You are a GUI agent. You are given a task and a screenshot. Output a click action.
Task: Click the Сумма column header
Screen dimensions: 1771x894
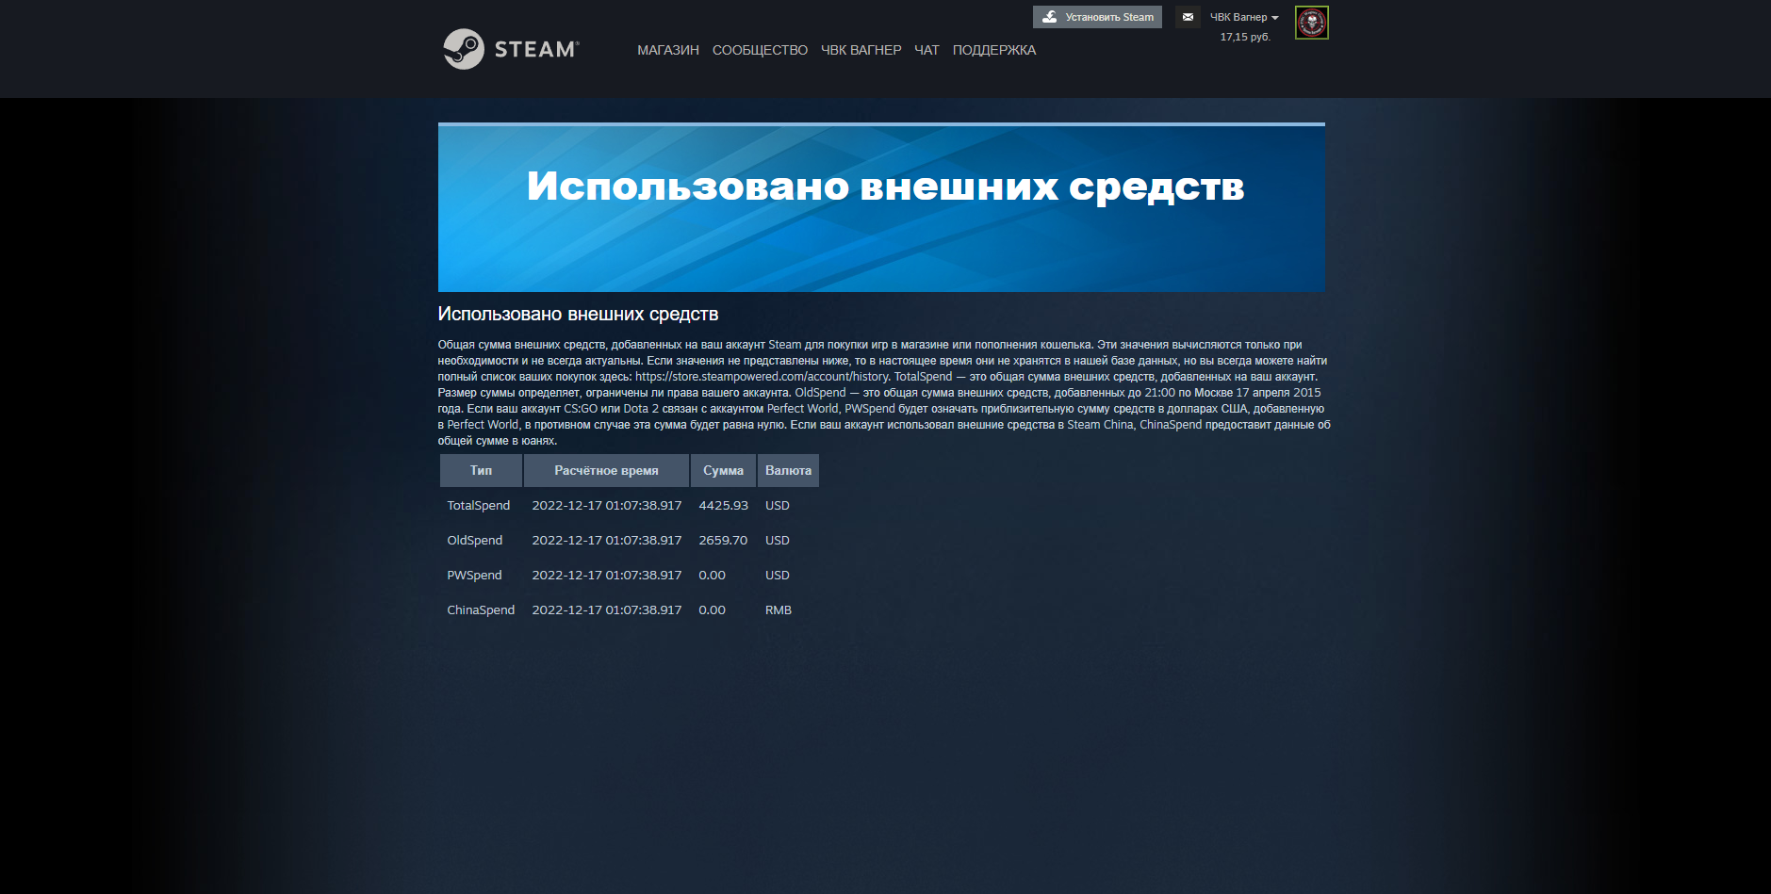[x=723, y=470]
